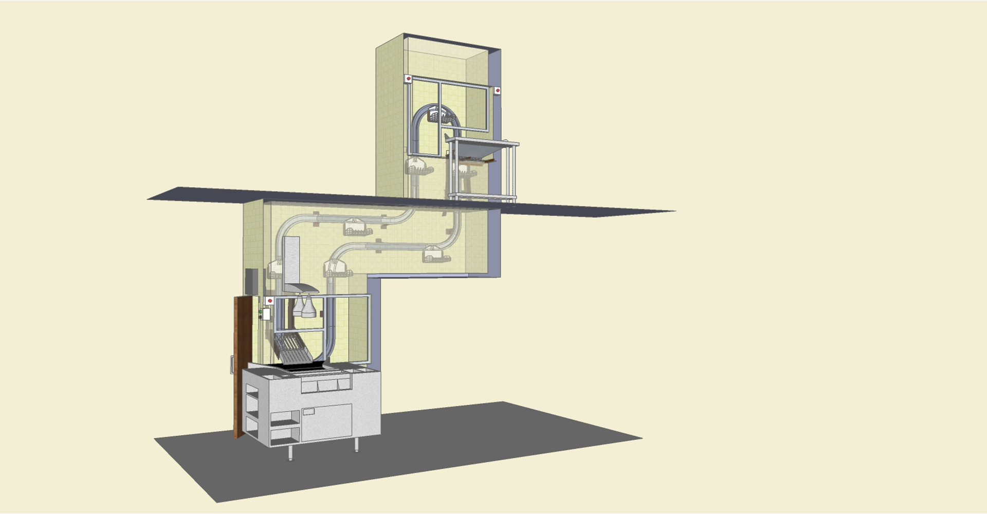Select the wire basket on the arched track

click(x=441, y=115)
